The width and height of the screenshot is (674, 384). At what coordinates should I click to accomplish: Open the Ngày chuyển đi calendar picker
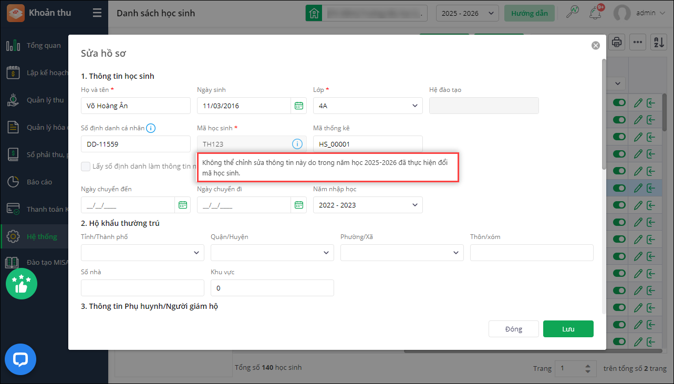point(299,205)
